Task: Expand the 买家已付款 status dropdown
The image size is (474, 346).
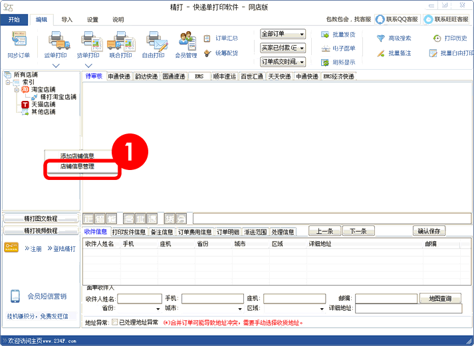Action: click(283, 48)
